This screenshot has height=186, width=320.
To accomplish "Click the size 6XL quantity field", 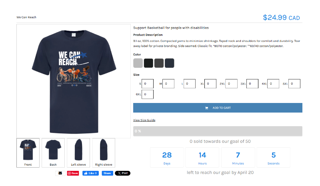I will pyautogui.click(x=148, y=94).
